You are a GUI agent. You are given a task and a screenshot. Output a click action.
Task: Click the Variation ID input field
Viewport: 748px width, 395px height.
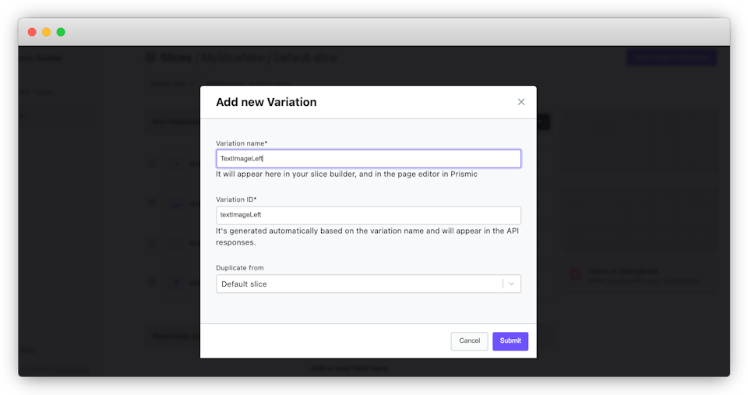[369, 215]
